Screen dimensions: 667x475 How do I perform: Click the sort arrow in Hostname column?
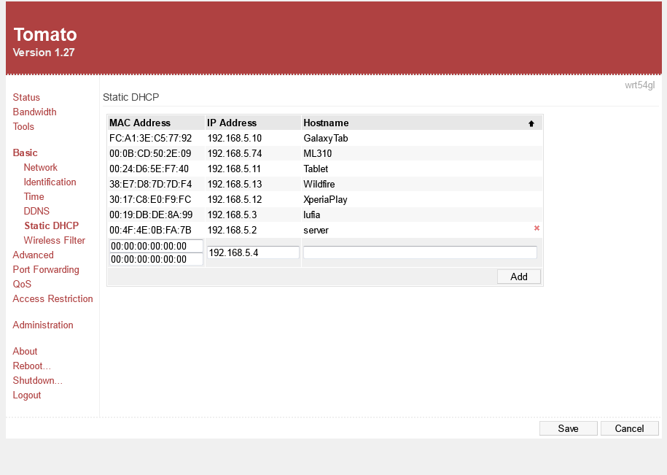tap(531, 123)
